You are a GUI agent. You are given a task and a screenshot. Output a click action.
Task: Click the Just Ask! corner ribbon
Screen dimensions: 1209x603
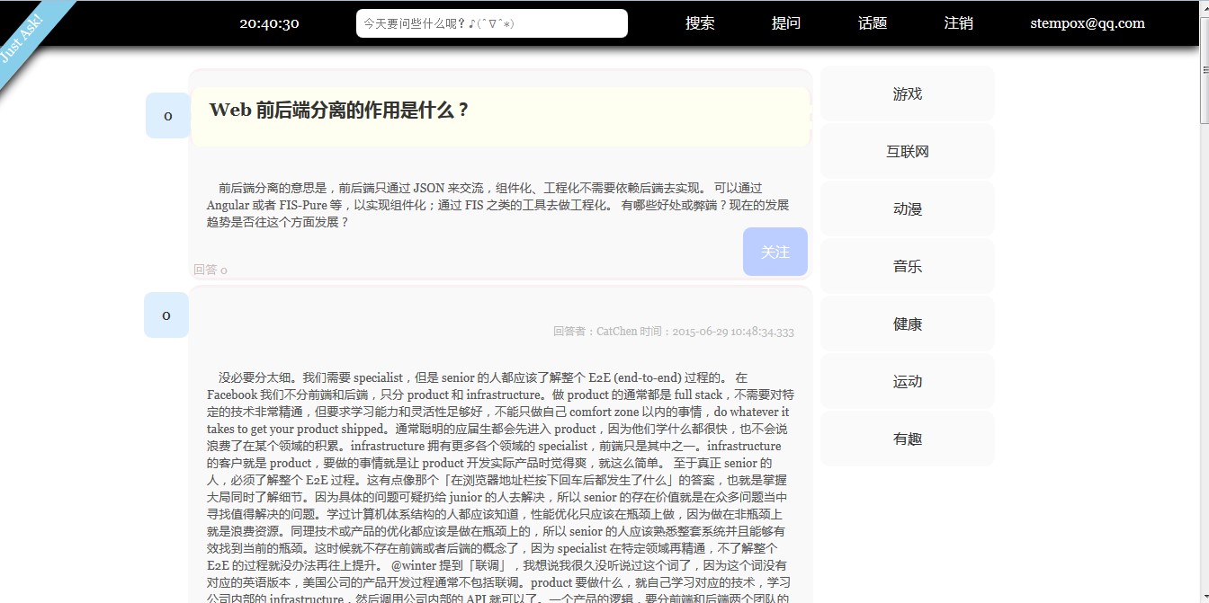27,36
